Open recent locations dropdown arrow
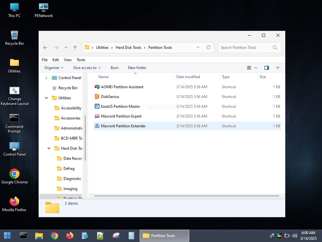Viewport: 322px width, 242px height. (66, 48)
